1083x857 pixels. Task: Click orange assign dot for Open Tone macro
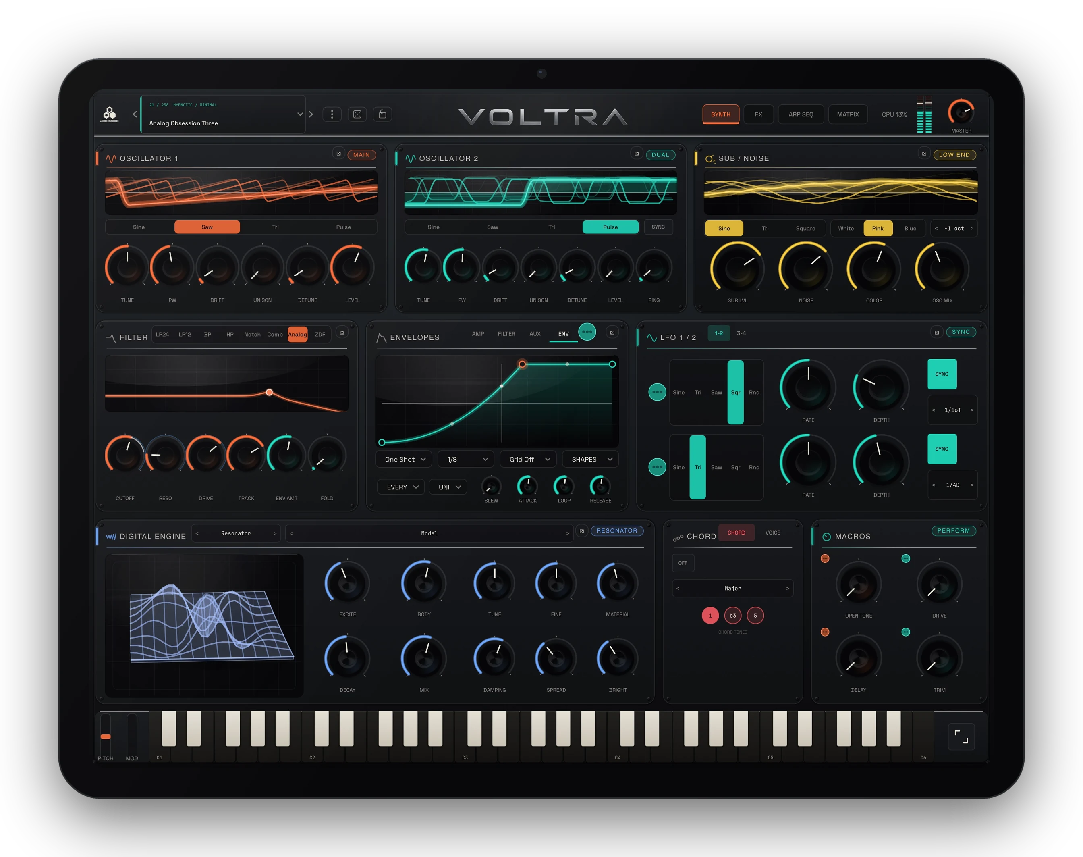pos(825,558)
